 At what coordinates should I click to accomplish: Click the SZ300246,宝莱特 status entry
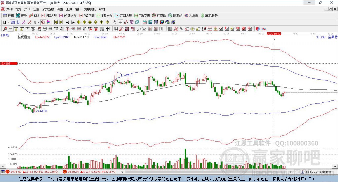click(318, 172)
